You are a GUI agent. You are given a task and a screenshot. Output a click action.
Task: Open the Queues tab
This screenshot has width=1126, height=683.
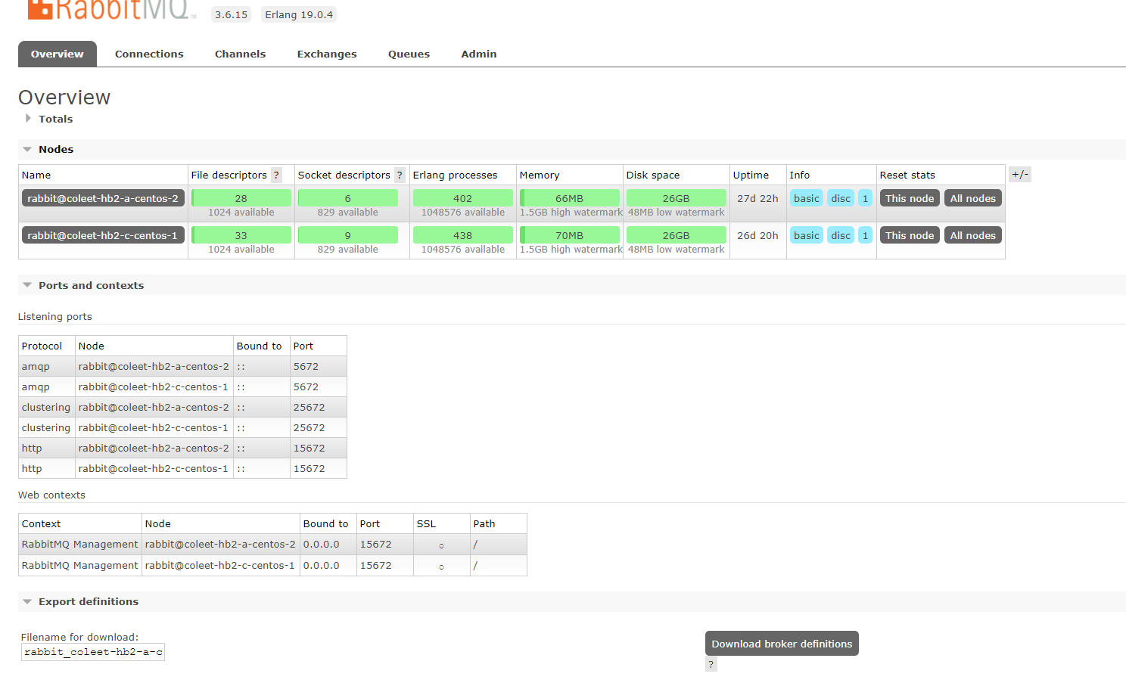tap(409, 54)
